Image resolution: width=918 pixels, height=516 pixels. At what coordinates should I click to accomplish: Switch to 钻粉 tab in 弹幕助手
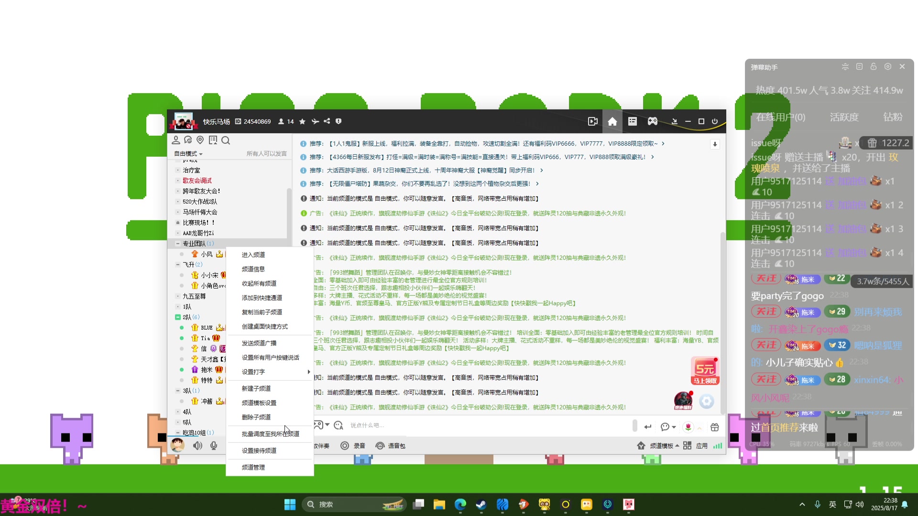[x=893, y=117]
